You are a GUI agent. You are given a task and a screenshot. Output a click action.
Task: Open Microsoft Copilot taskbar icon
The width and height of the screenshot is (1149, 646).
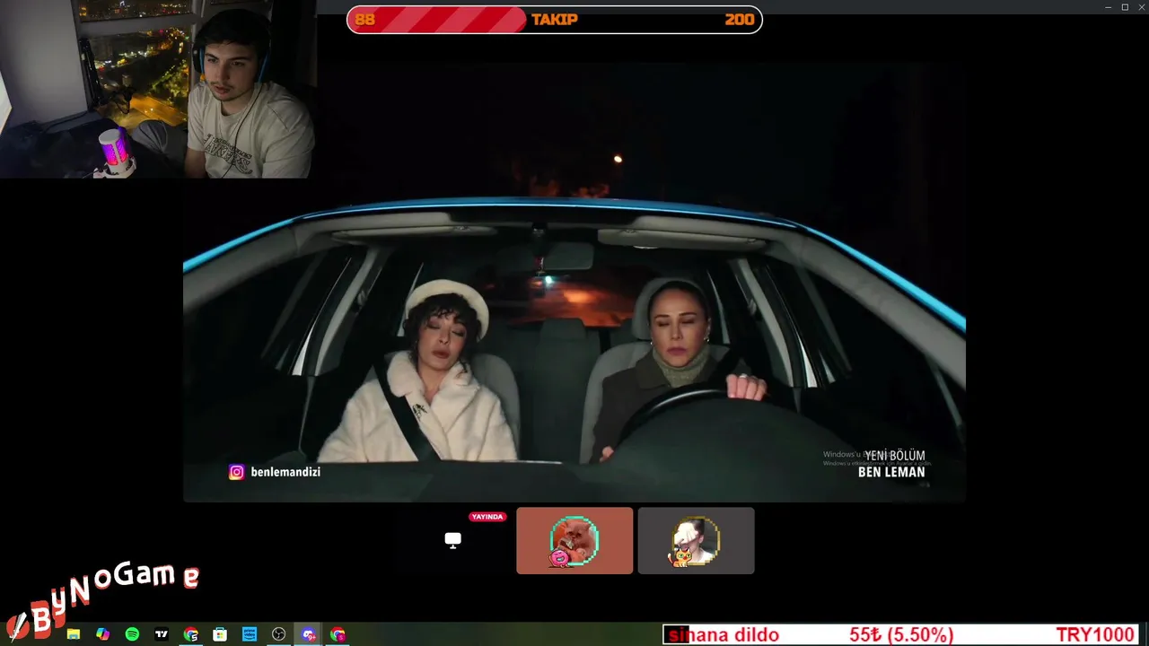[x=102, y=634]
